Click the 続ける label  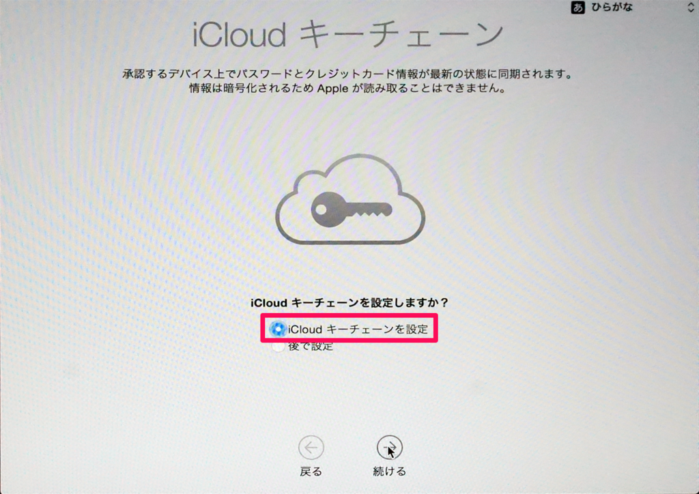pos(389,471)
